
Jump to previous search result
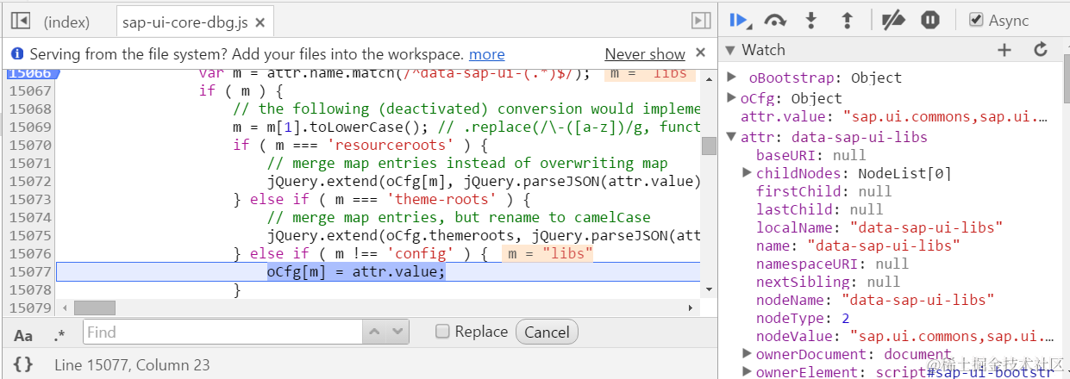tap(375, 332)
